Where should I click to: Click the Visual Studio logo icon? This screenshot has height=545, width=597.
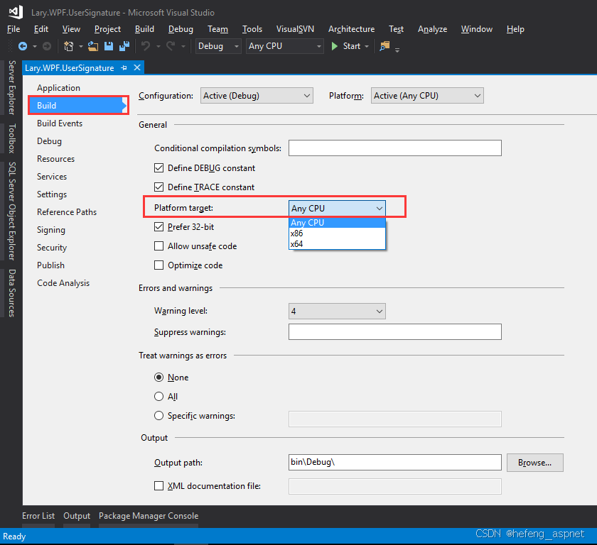[x=16, y=12]
